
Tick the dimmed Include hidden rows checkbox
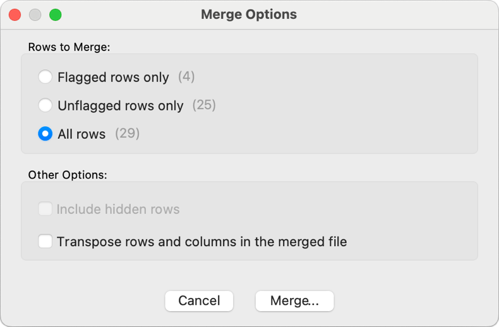45,209
